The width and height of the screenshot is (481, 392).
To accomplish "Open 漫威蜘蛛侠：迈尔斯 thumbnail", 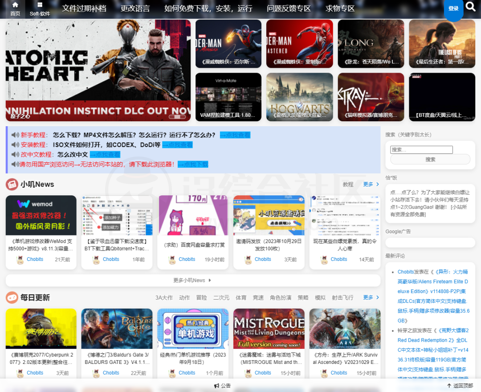I will pyautogui.click(x=228, y=44).
